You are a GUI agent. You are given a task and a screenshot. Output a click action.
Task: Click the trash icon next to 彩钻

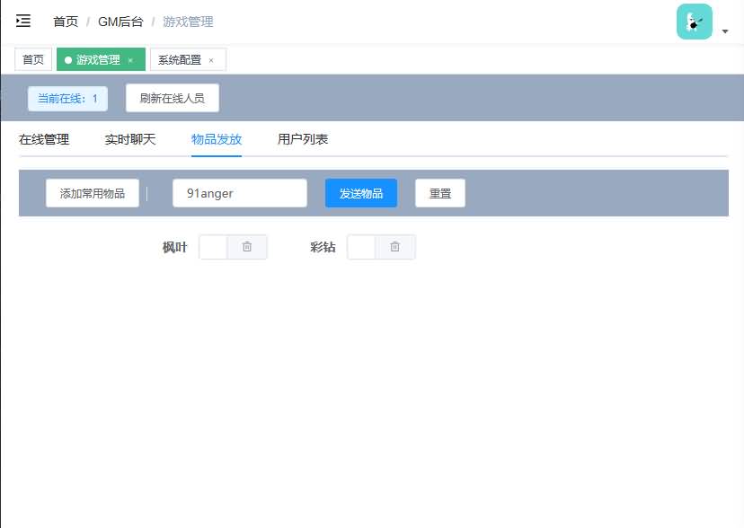tap(395, 246)
